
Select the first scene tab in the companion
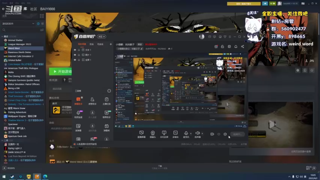coord(82,44)
